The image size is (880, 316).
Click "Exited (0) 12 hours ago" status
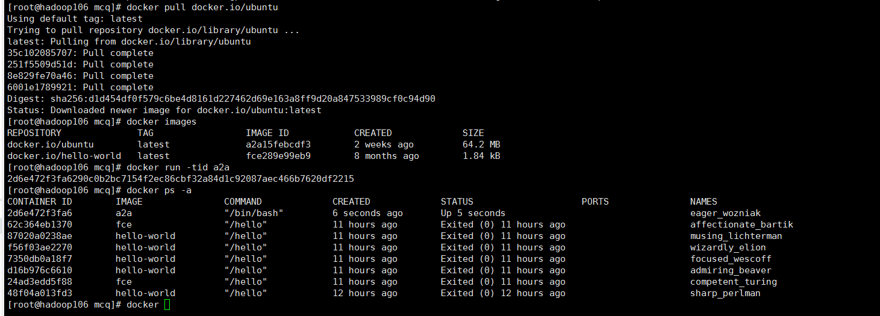503,293
